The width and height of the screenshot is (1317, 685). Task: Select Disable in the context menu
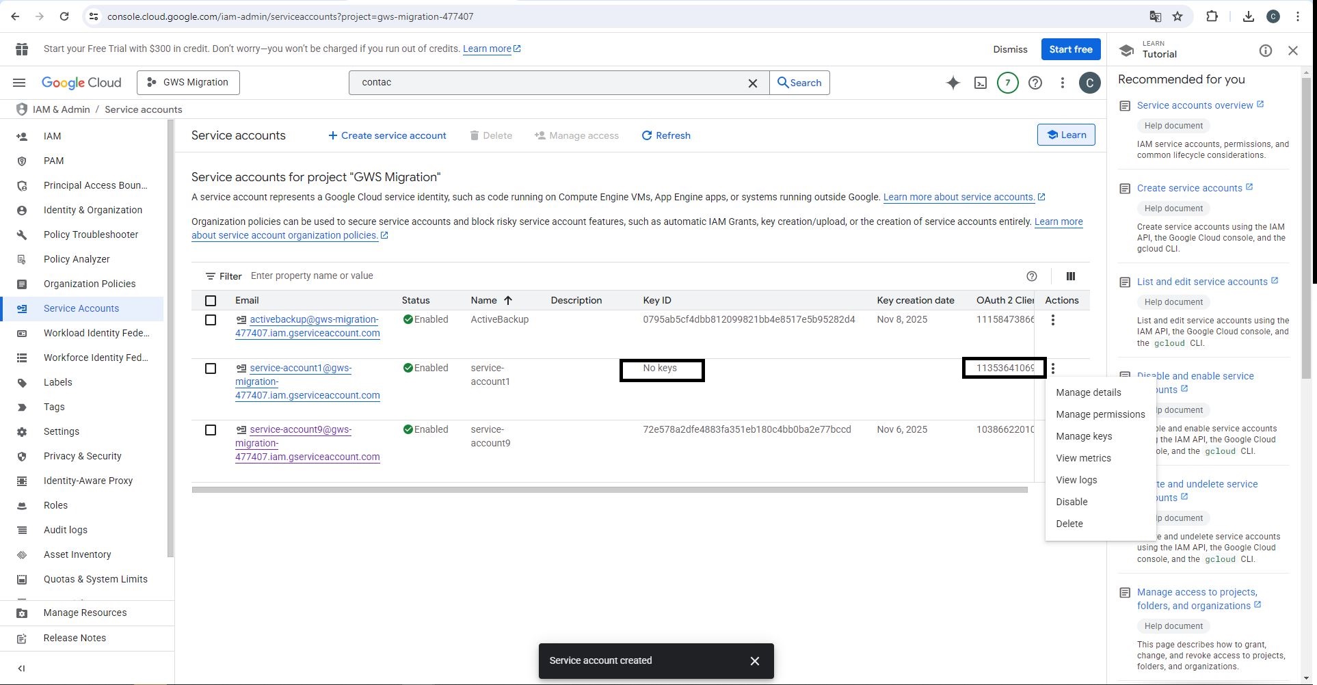click(x=1071, y=502)
